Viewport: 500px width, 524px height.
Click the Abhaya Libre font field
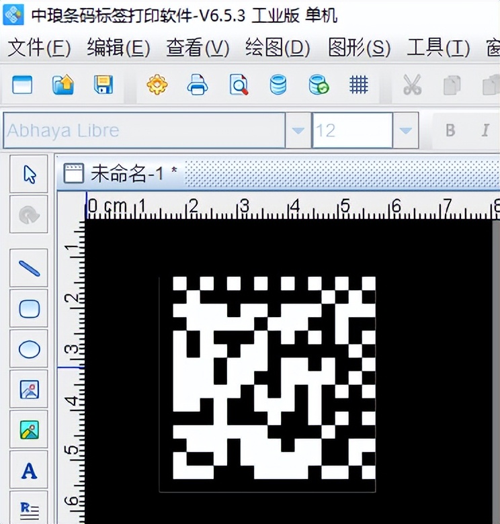pyautogui.click(x=144, y=130)
